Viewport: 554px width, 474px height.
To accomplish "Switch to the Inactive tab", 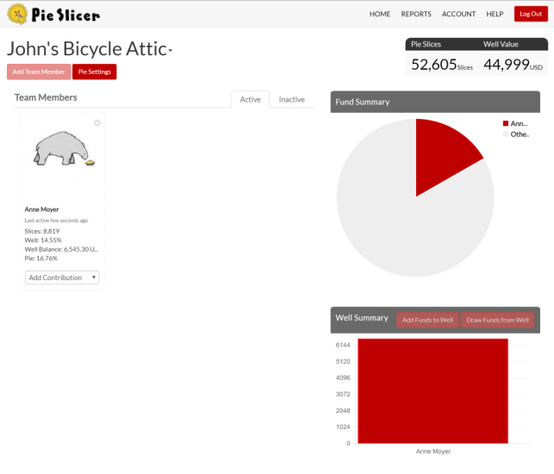I will point(291,99).
